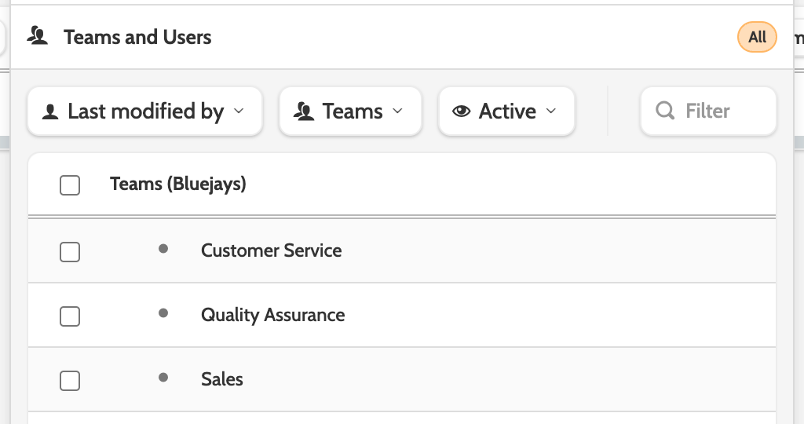The width and height of the screenshot is (804, 424).
Task: Tick the Customer Service checkbox
Action: point(70,252)
